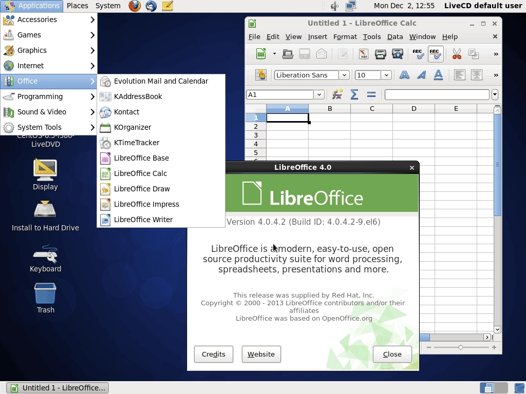Click the zoom slider handle in Calc
The height and width of the screenshot is (394, 526).
pos(461,347)
